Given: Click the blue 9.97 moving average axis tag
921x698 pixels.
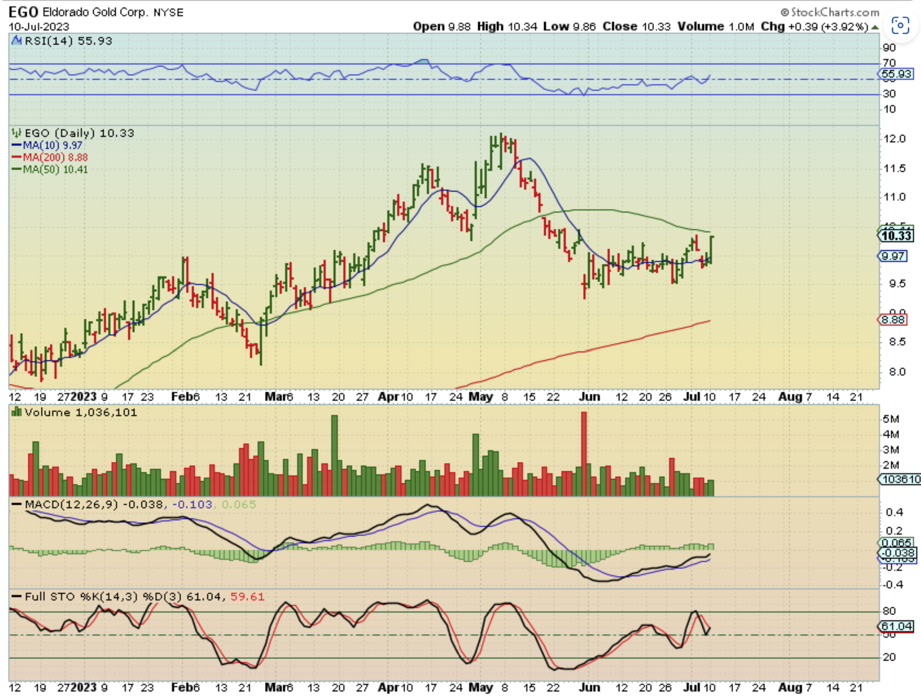Looking at the screenshot, I should click(893, 256).
